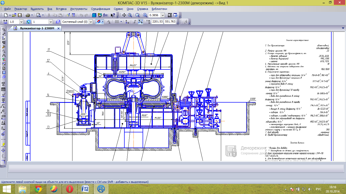
Task: Close the Вулканізатор-1-2300М tab
Action: coord(59,29)
